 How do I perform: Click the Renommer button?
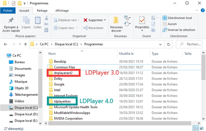coord(93,28)
